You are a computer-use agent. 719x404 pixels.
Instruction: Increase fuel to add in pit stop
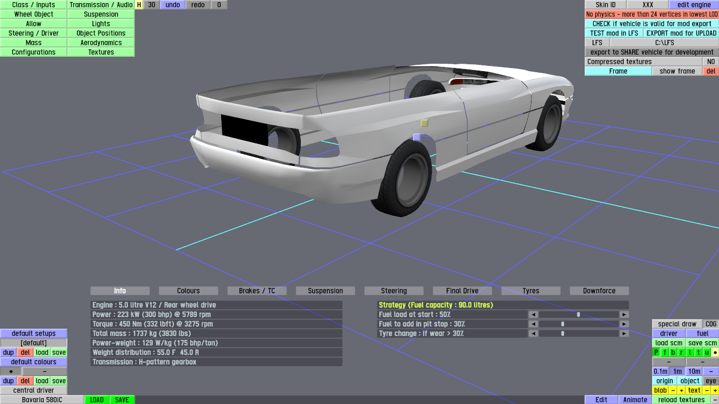tap(624, 324)
